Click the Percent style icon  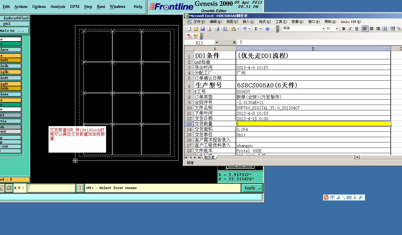click(x=399, y=29)
